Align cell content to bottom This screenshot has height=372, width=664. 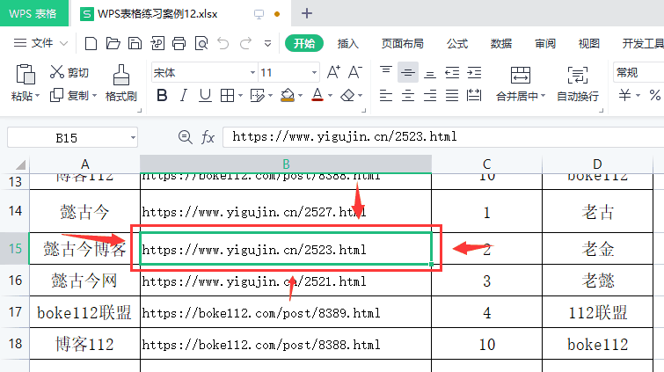tap(430, 72)
